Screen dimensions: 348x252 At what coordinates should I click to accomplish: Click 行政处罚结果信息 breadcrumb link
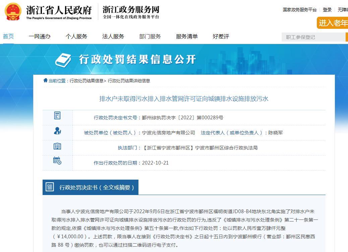click(x=86, y=81)
